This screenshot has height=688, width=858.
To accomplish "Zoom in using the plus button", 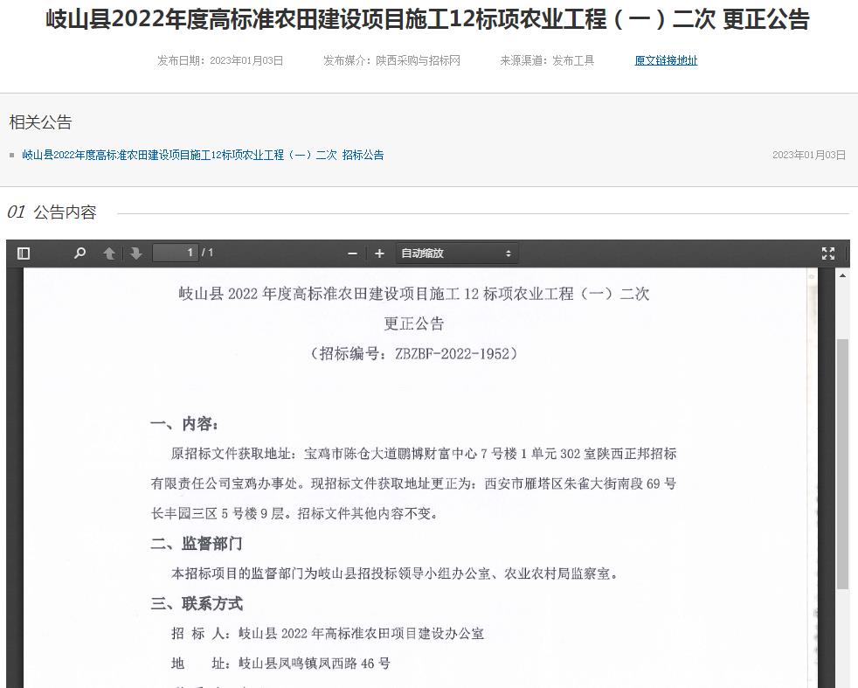I will [x=379, y=254].
